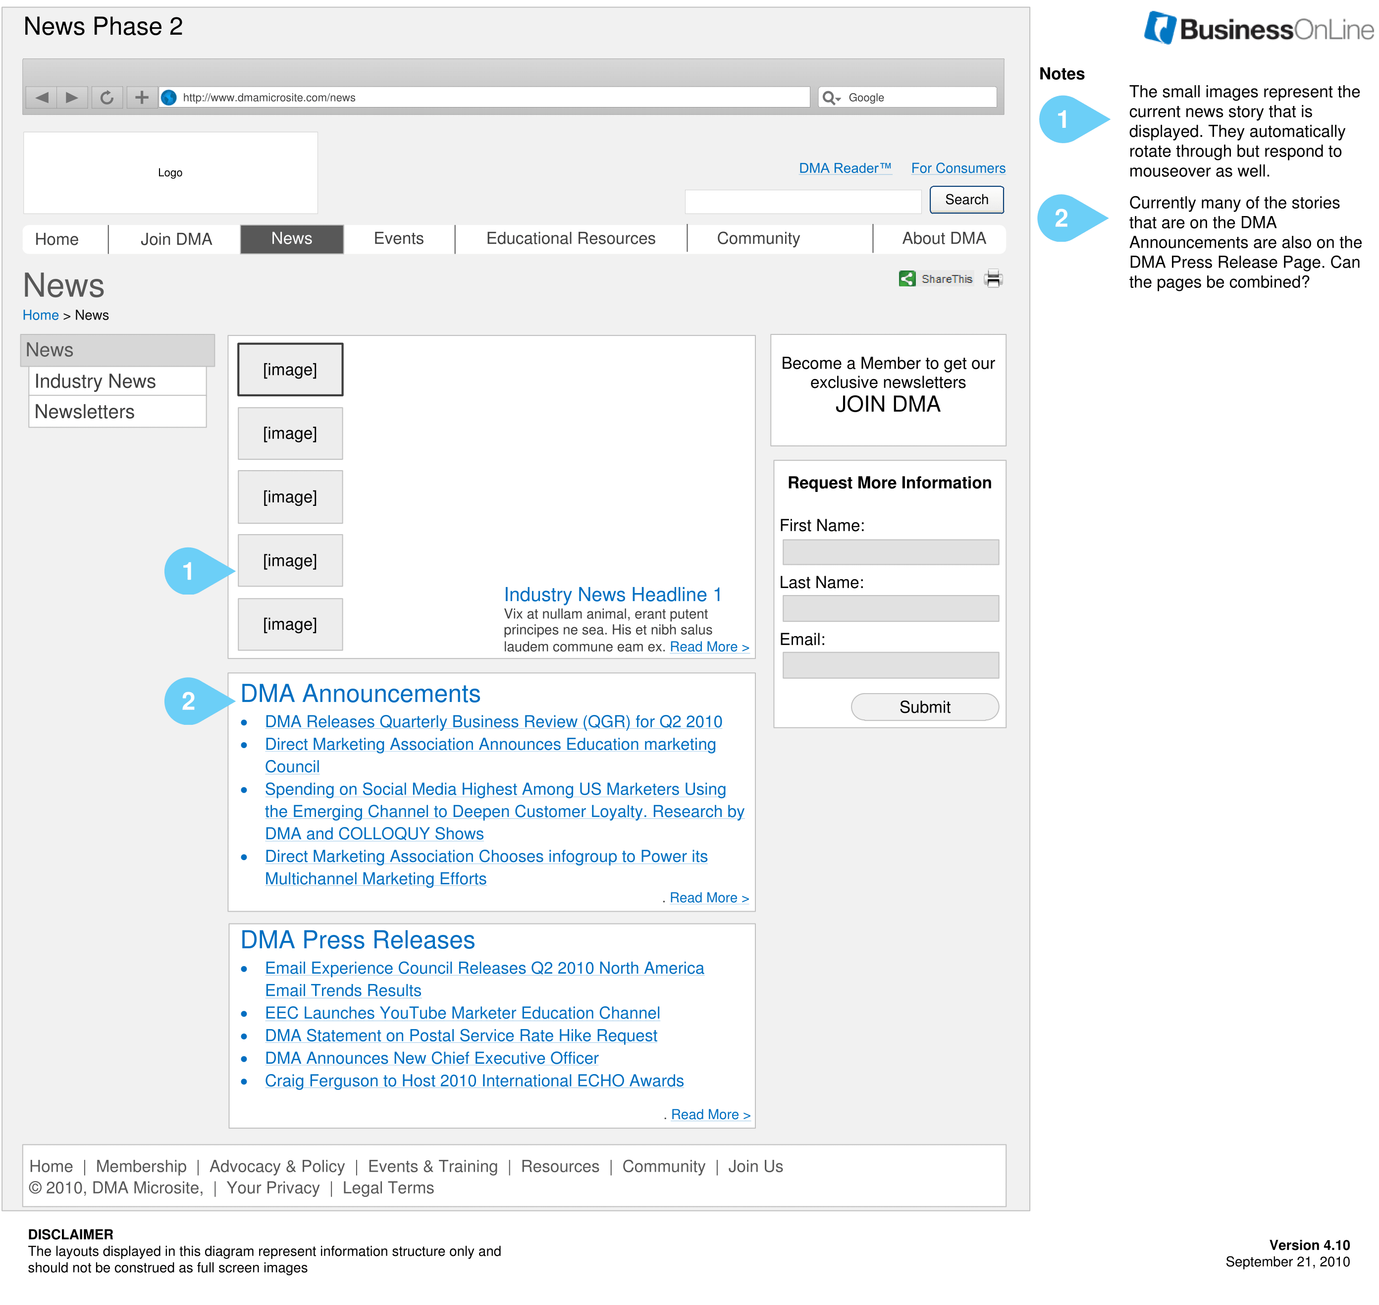Click the Last Name input field

[891, 609]
